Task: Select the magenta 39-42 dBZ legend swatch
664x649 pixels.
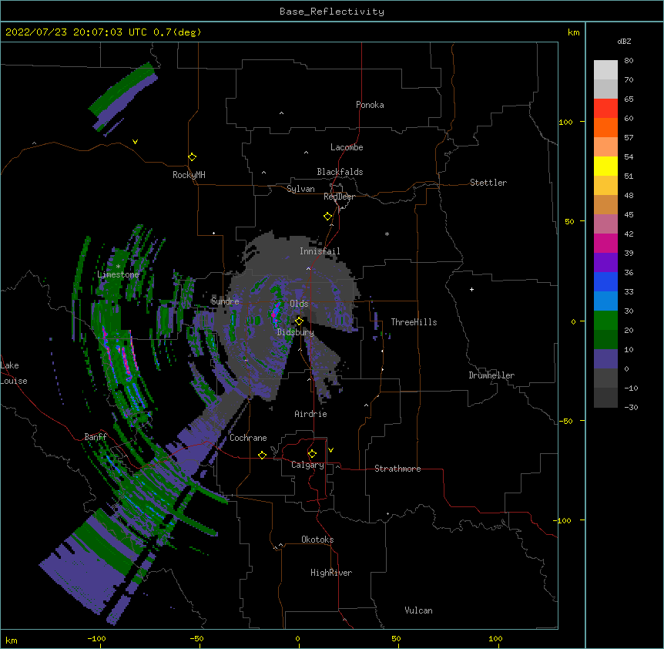Action: pyautogui.click(x=605, y=244)
